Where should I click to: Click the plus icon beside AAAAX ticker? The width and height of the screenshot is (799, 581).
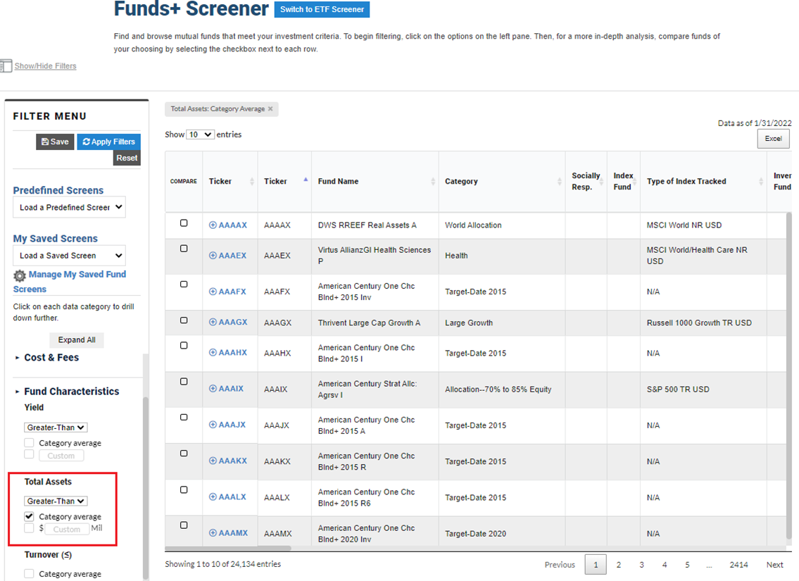point(213,225)
